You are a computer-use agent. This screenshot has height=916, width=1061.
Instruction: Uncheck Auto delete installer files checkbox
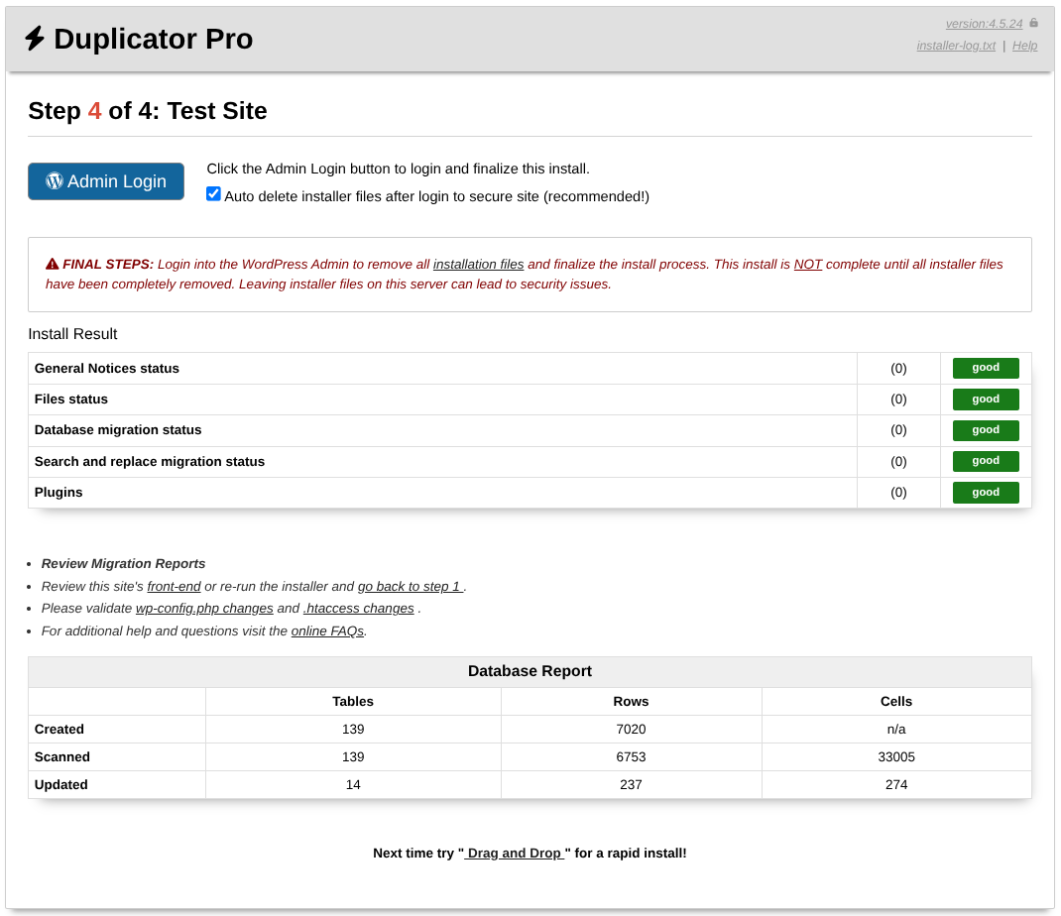pyautogui.click(x=213, y=194)
